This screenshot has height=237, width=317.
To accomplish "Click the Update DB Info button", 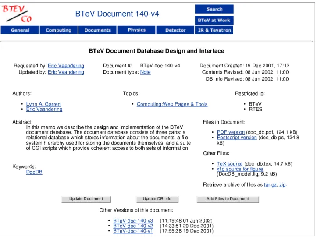I will click(x=157, y=199).
